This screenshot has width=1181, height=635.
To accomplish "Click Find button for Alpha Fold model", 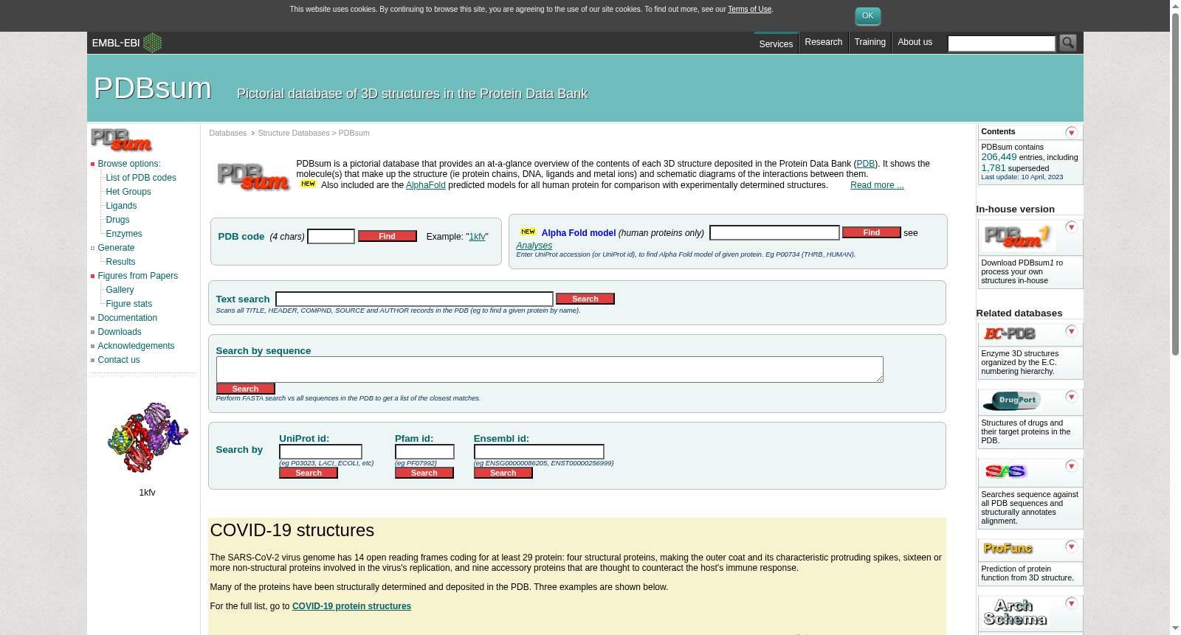I will pos(872,232).
